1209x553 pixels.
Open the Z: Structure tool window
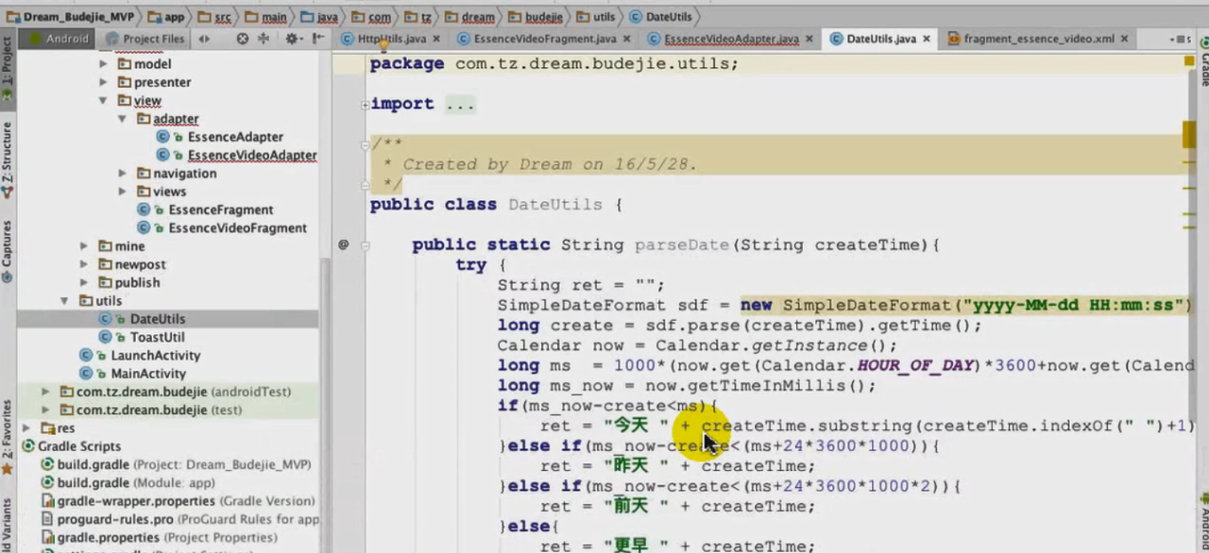[8, 159]
